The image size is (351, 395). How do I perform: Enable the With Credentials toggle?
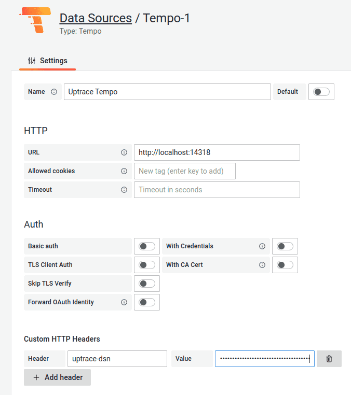coord(285,246)
